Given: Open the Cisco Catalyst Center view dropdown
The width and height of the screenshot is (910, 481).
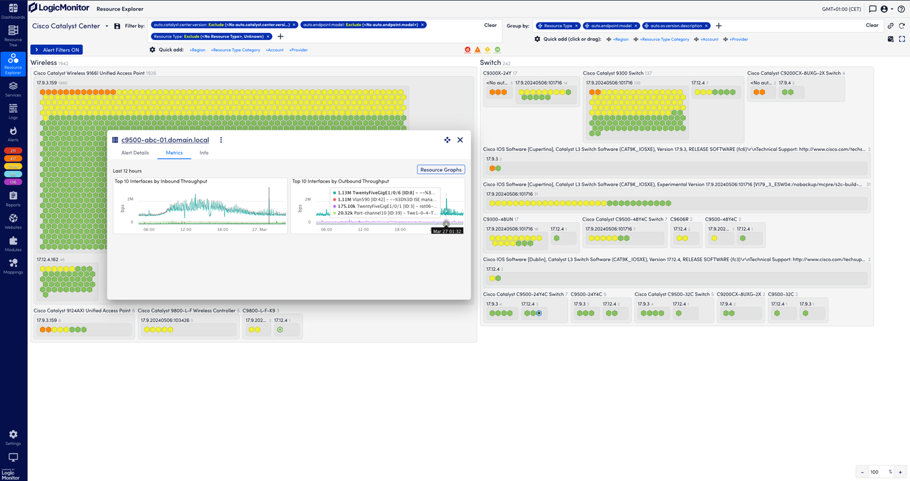Looking at the screenshot, I should (107, 26).
